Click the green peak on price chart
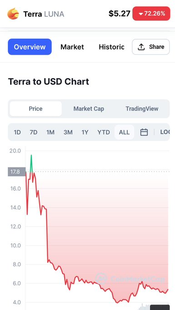175x310 pixels. pos(31,163)
